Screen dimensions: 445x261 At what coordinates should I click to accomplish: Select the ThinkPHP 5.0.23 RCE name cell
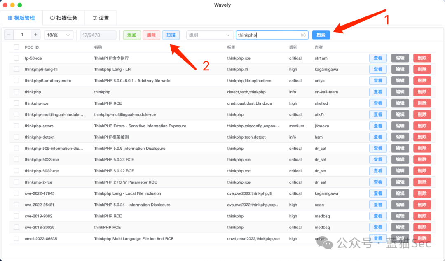pyautogui.click(x=114, y=159)
